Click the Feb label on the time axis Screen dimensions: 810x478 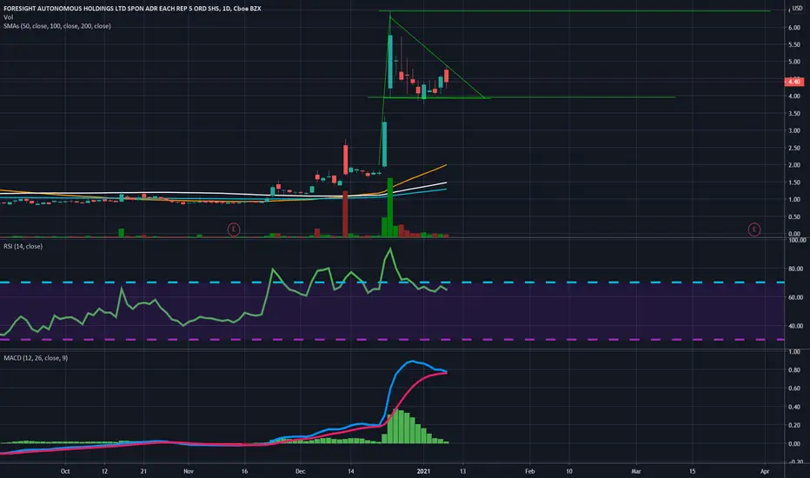pyautogui.click(x=529, y=471)
